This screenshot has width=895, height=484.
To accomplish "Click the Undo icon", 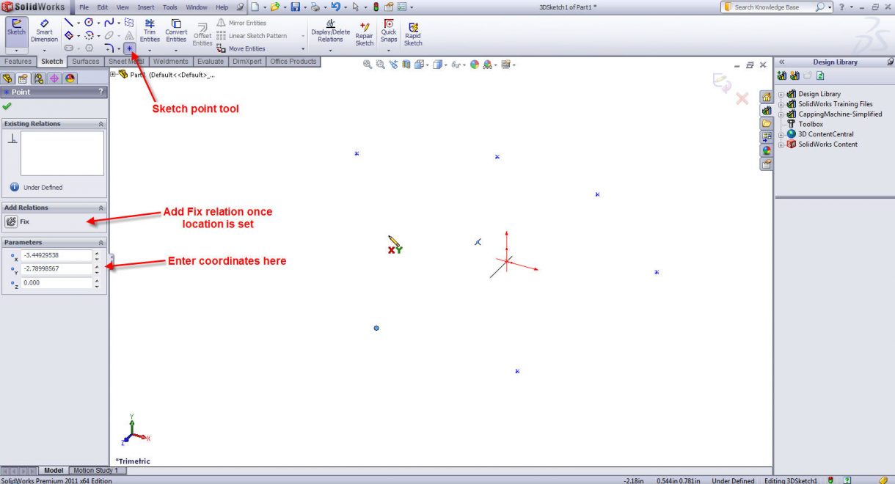I will (x=335, y=7).
